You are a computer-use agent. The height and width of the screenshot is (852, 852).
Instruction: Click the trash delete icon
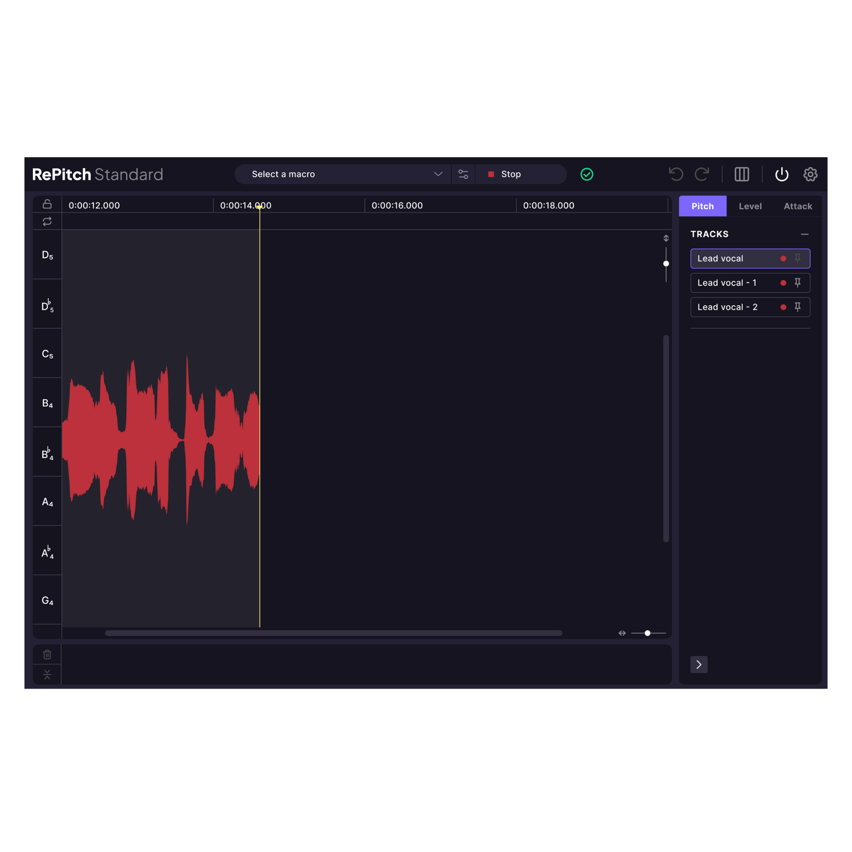tap(47, 655)
